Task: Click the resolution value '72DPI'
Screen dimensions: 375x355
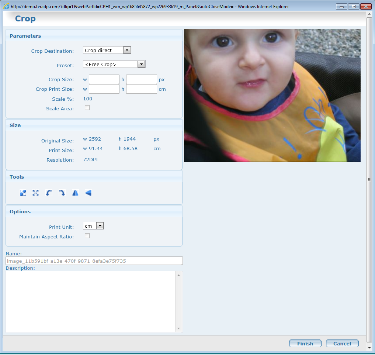Action: (90, 160)
